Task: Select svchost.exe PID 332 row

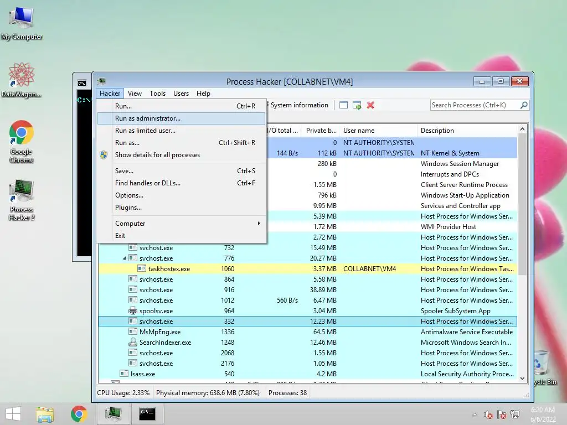Action: point(307,321)
